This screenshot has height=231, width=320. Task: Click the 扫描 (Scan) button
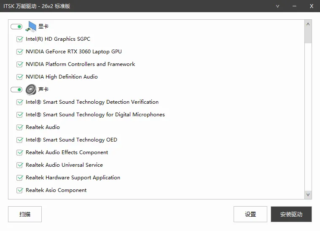coord(25,214)
